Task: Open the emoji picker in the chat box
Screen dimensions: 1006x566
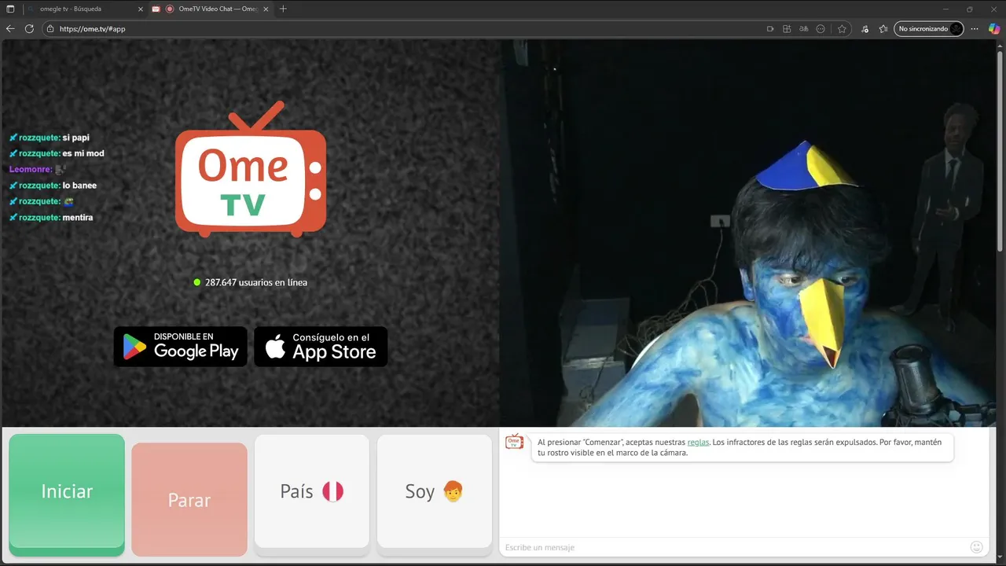Action: (977, 547)
